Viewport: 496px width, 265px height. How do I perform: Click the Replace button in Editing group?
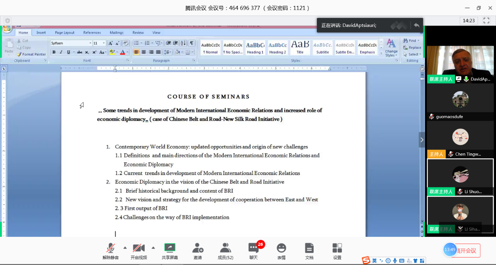[412, 48]
